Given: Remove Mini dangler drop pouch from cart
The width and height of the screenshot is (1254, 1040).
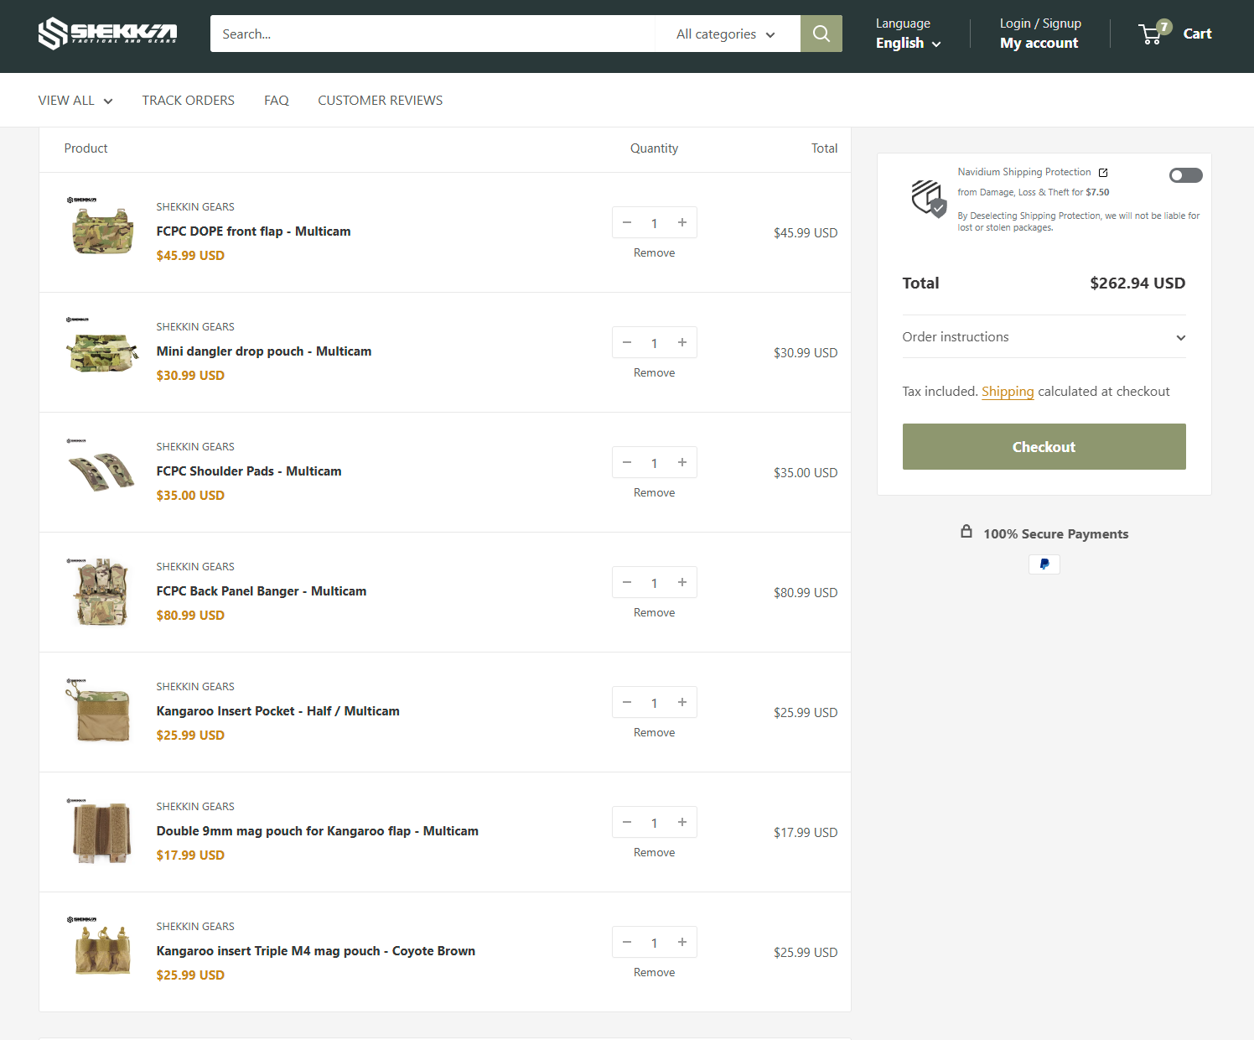Looking at the screenshot, I should 654,372.
